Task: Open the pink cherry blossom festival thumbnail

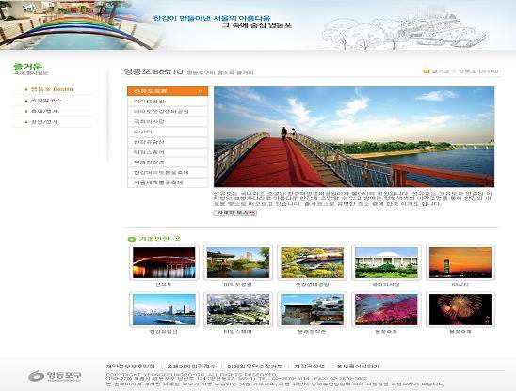Action: pos(386,310)
